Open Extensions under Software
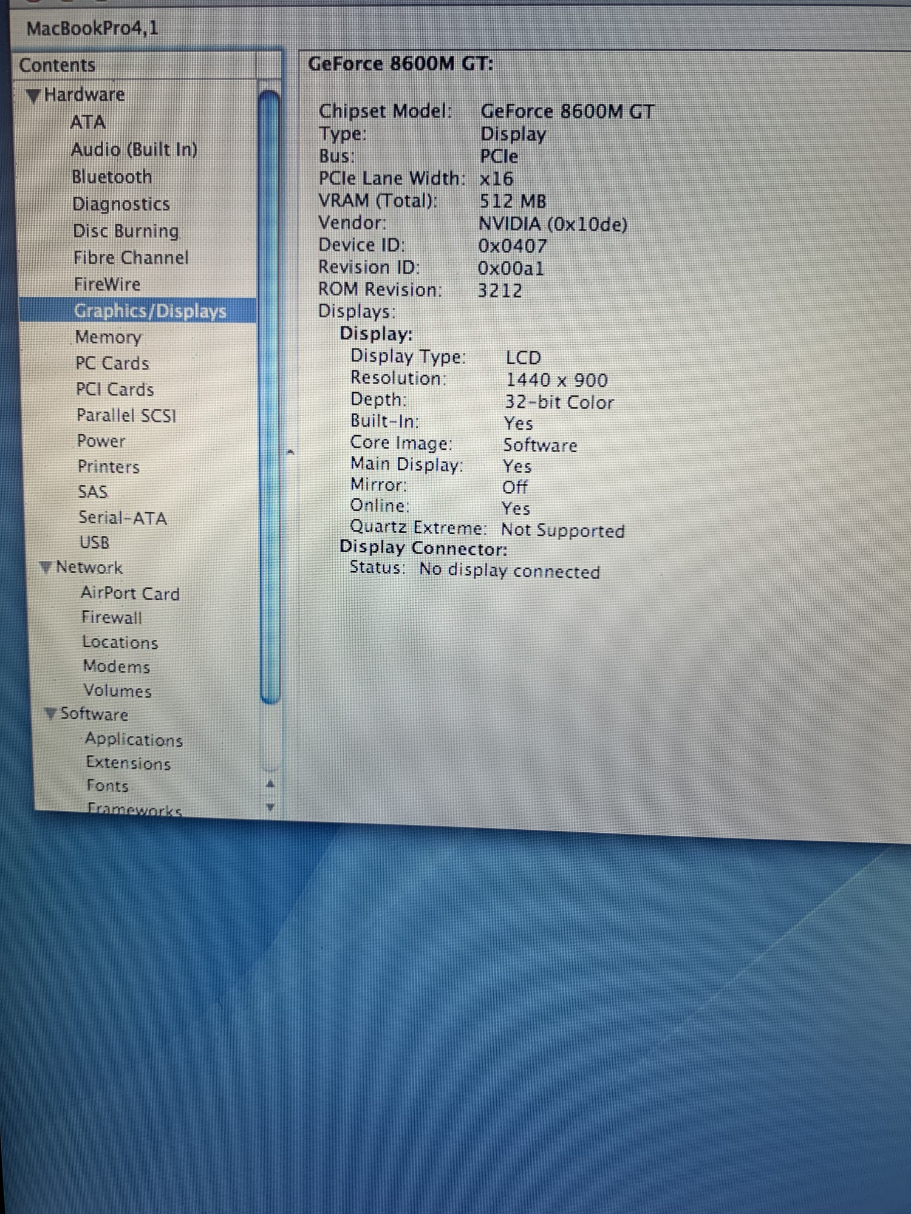Viewport: 911px width, 1214px height. [129, 763]
